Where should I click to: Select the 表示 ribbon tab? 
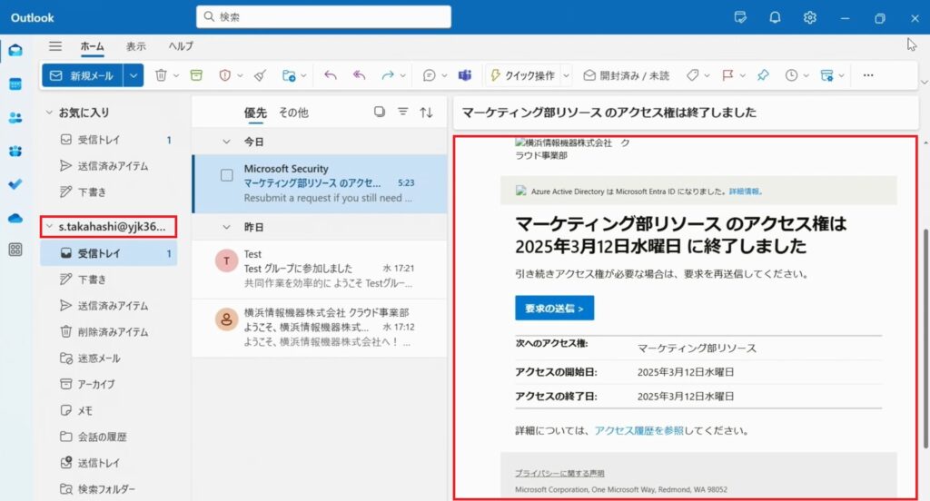(136, 46)
